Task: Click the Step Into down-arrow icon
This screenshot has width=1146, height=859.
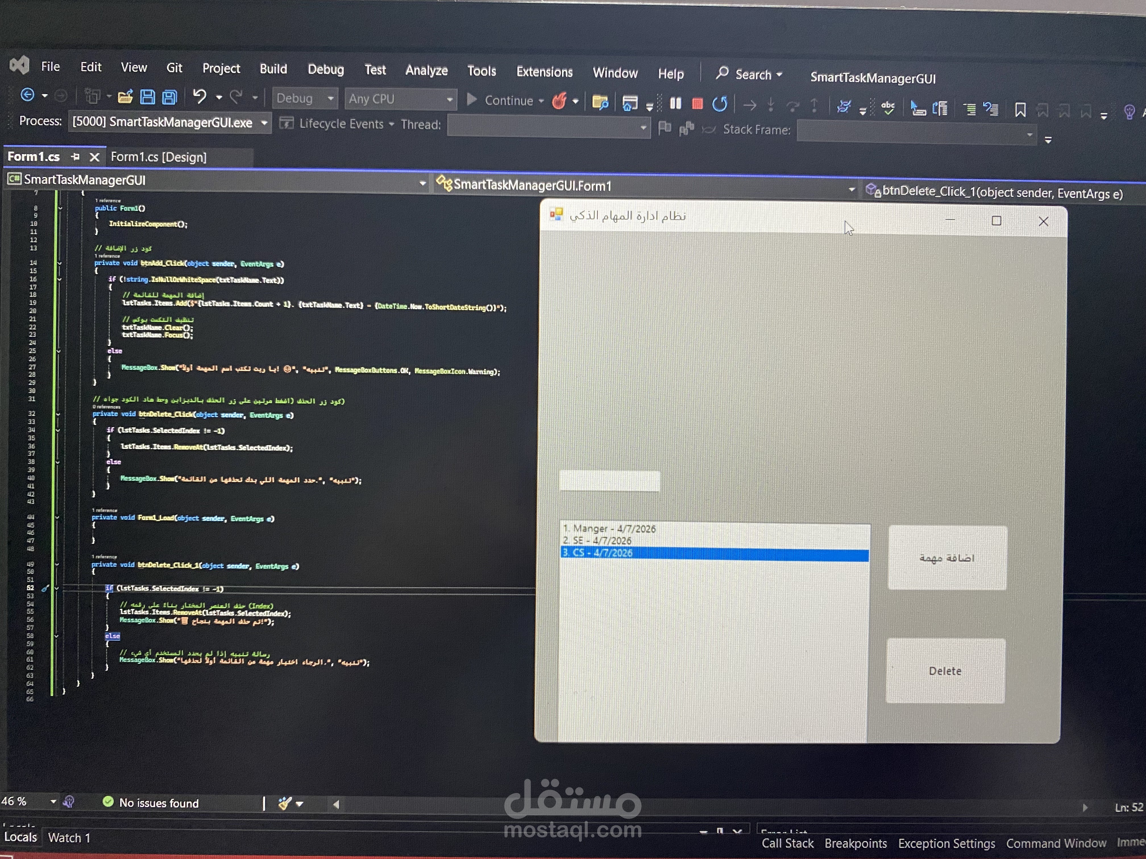Action: coord(771,105)
